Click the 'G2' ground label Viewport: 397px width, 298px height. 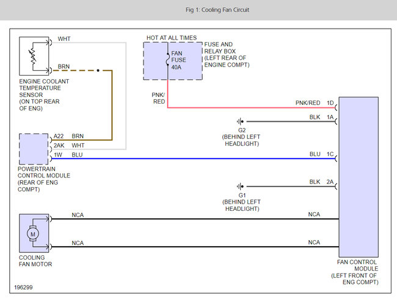[x=242, y=130]
